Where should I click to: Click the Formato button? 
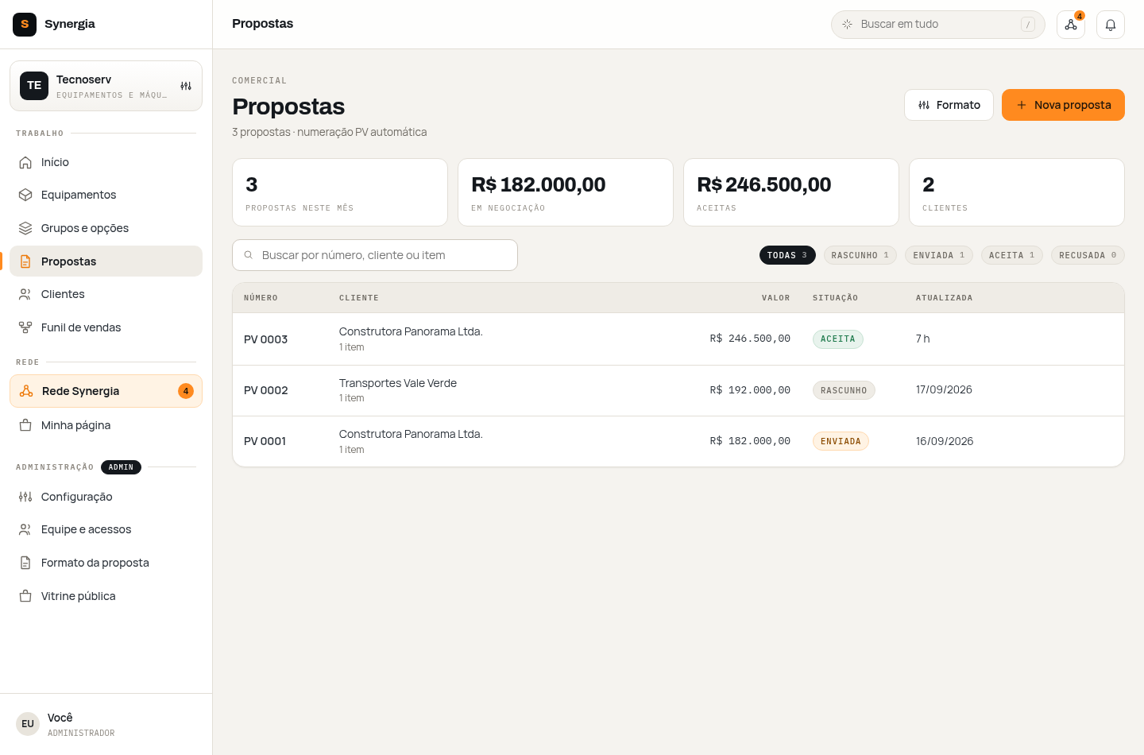coord(949,105)
